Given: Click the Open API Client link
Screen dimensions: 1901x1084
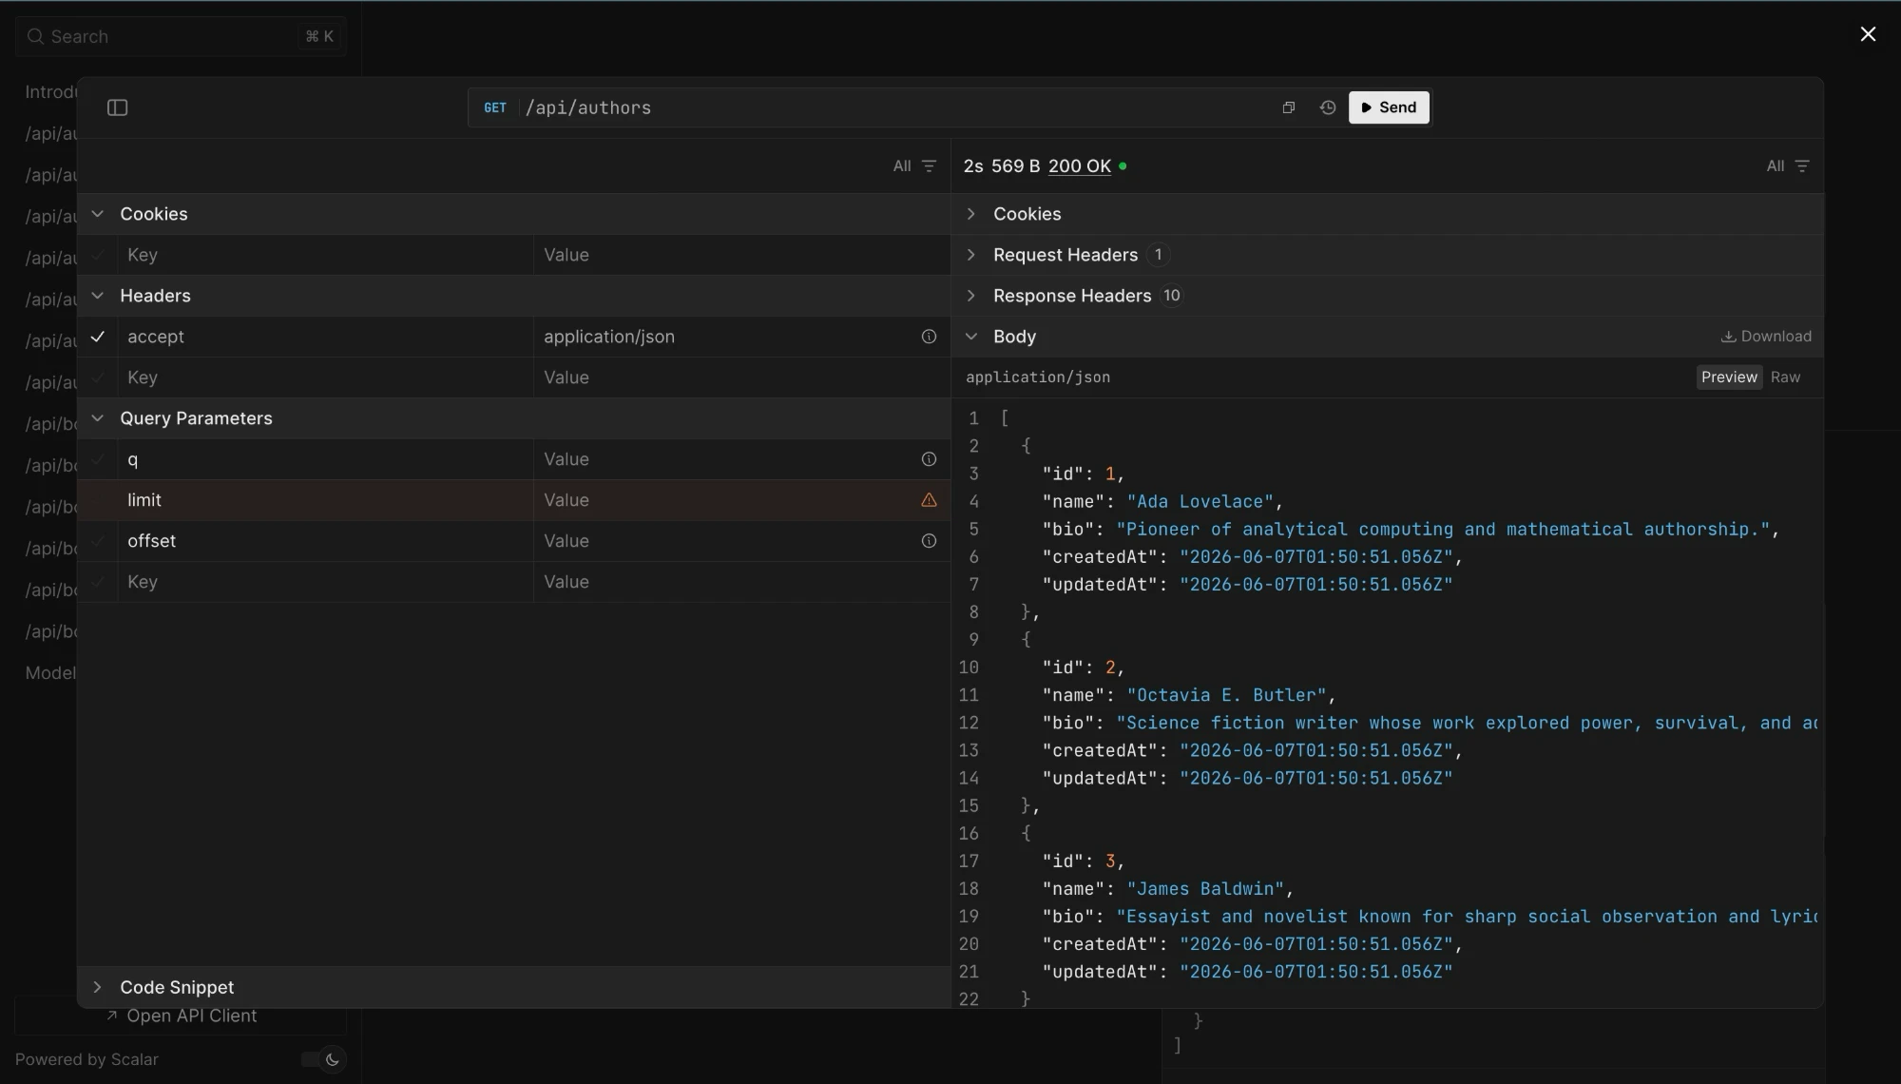Looking at the screenshot, I should pos(181,1016).
